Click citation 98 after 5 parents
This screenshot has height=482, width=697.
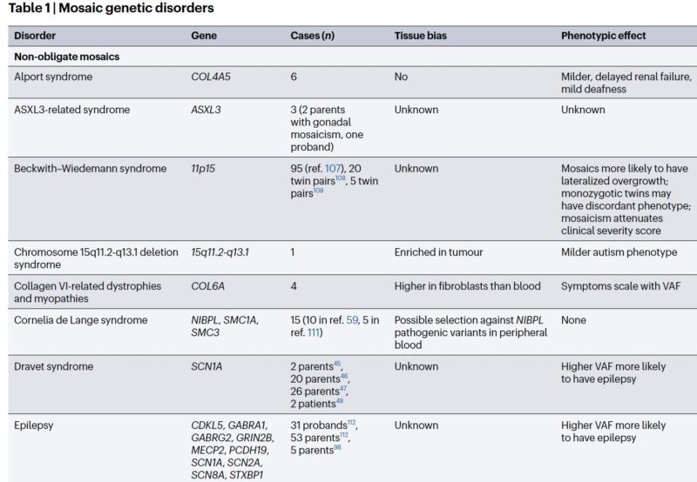point(338,447)
